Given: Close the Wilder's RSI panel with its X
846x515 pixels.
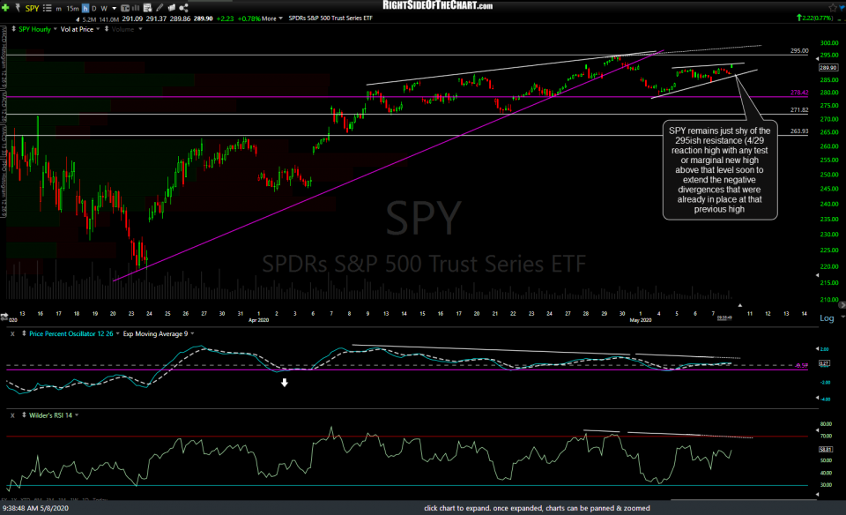Looking at the screenshot, I should pos(11,413).
